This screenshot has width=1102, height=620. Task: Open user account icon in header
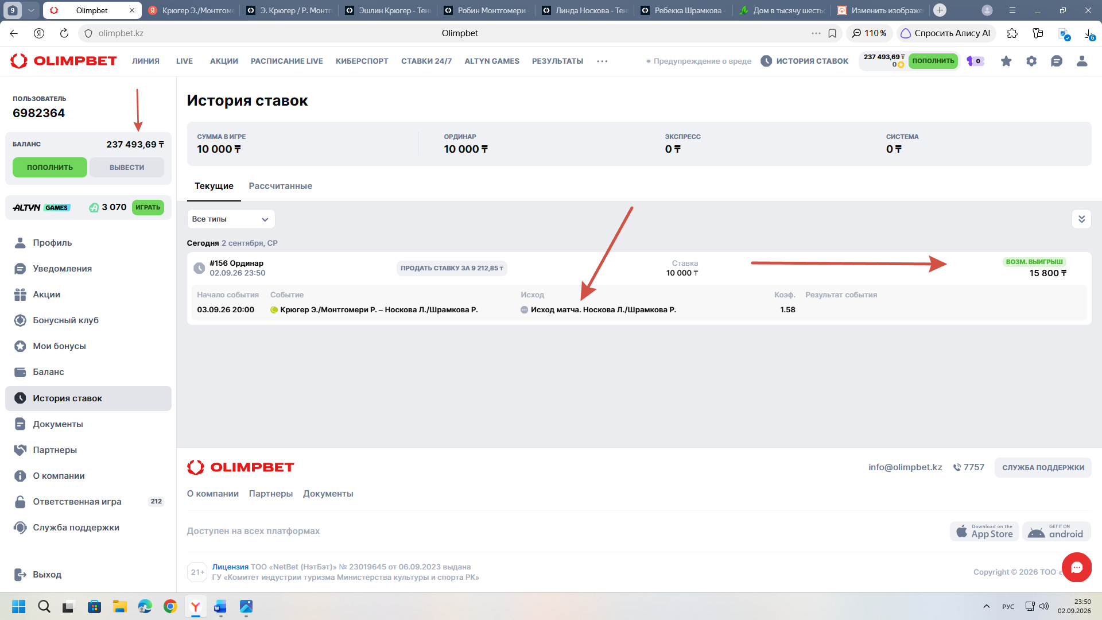pos(1082,61)
